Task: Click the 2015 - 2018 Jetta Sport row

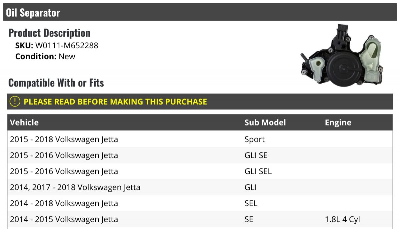Action: coord(200,139)
